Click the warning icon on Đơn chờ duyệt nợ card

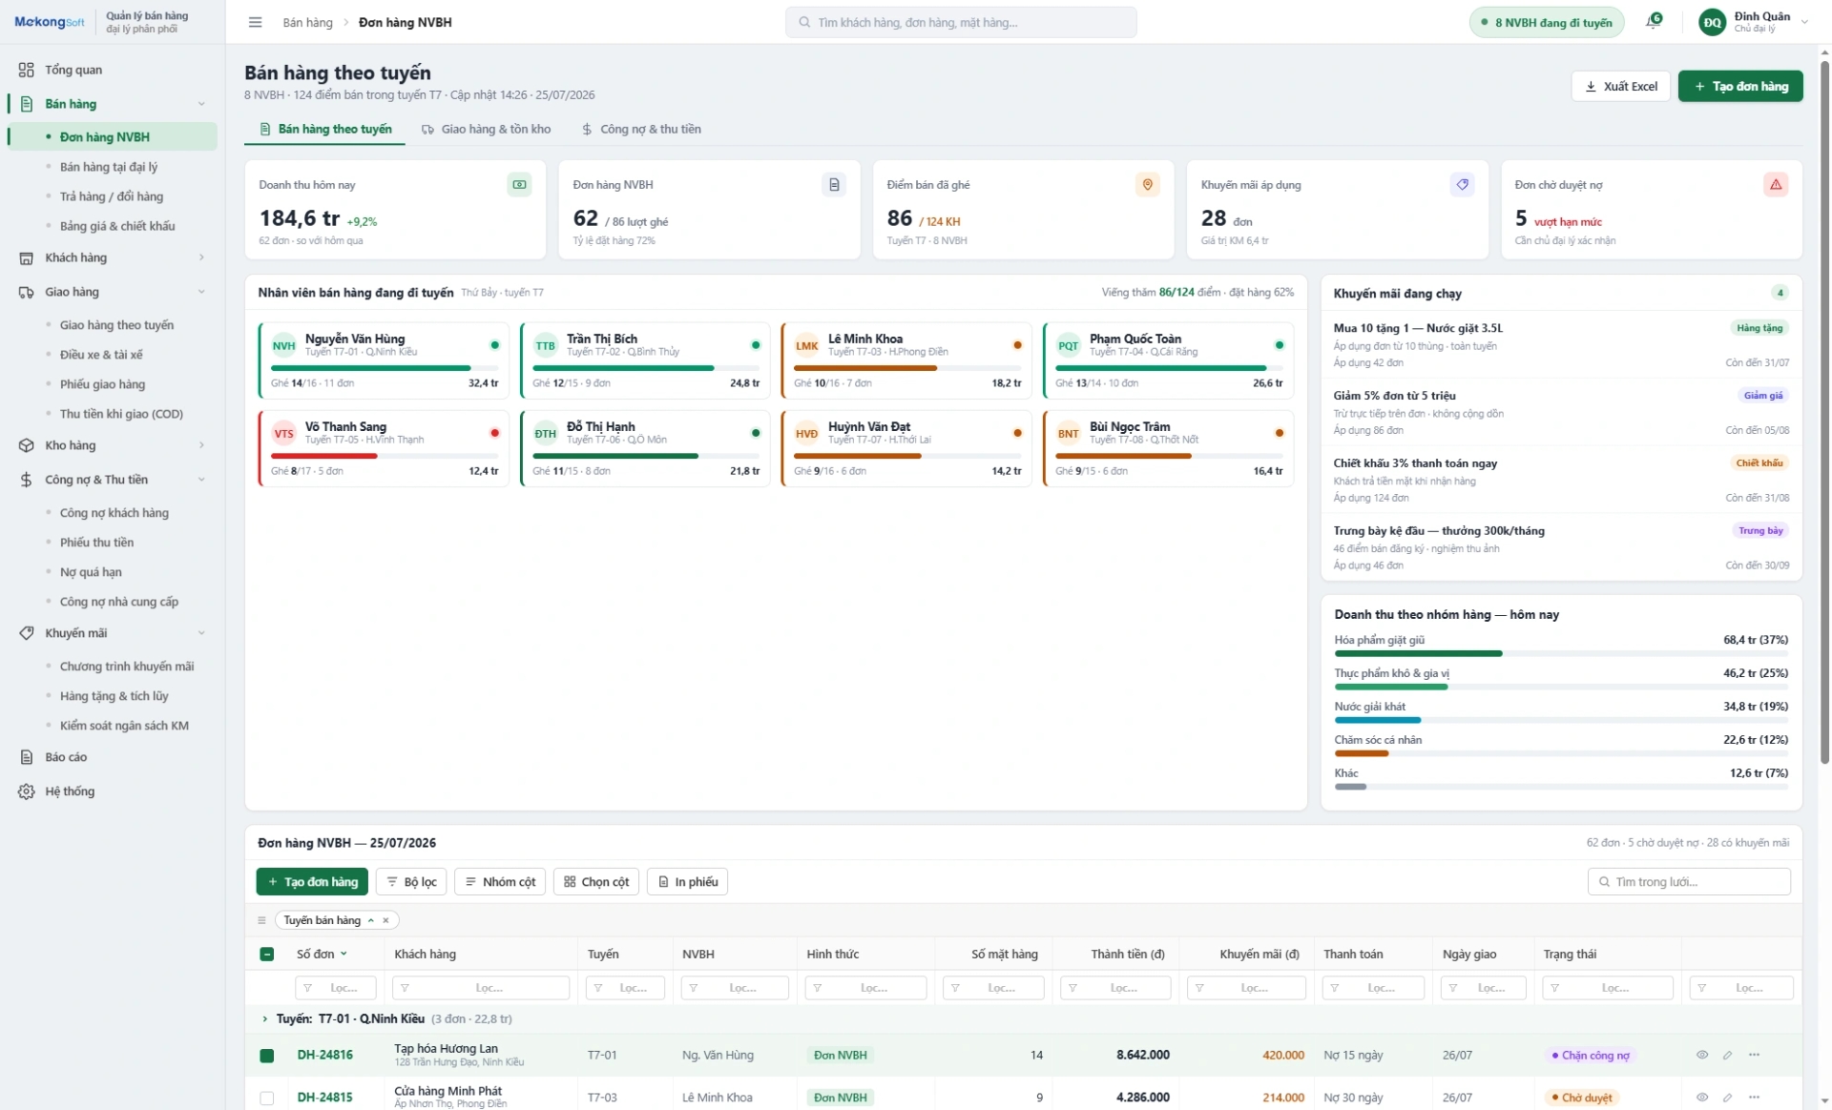(1776, 184)
